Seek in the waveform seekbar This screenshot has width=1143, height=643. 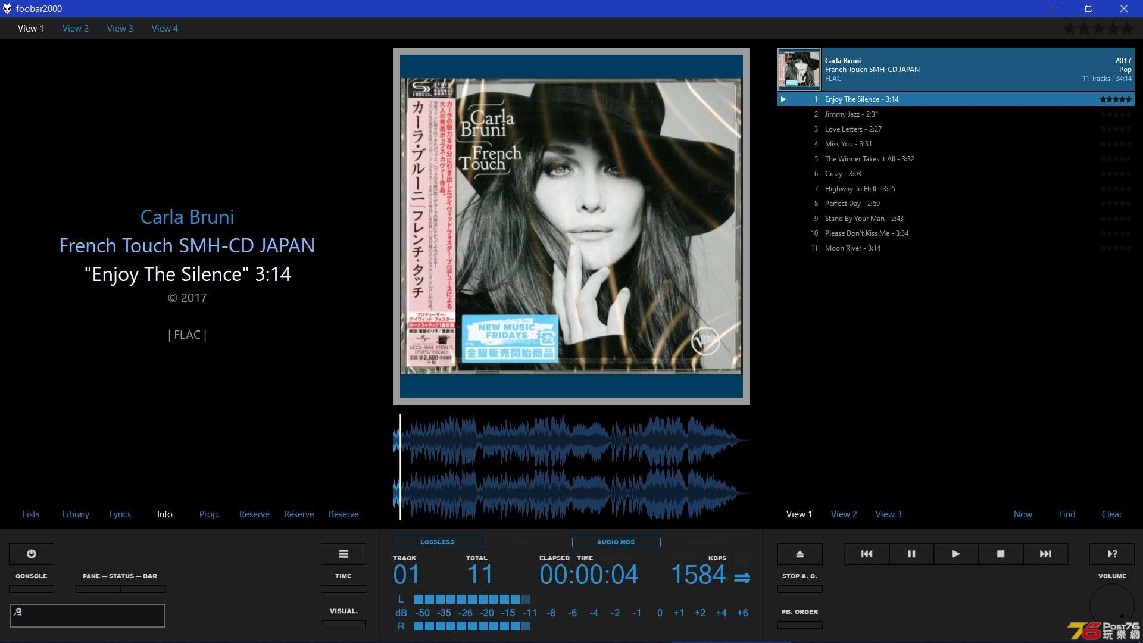[x=571, y=467]
